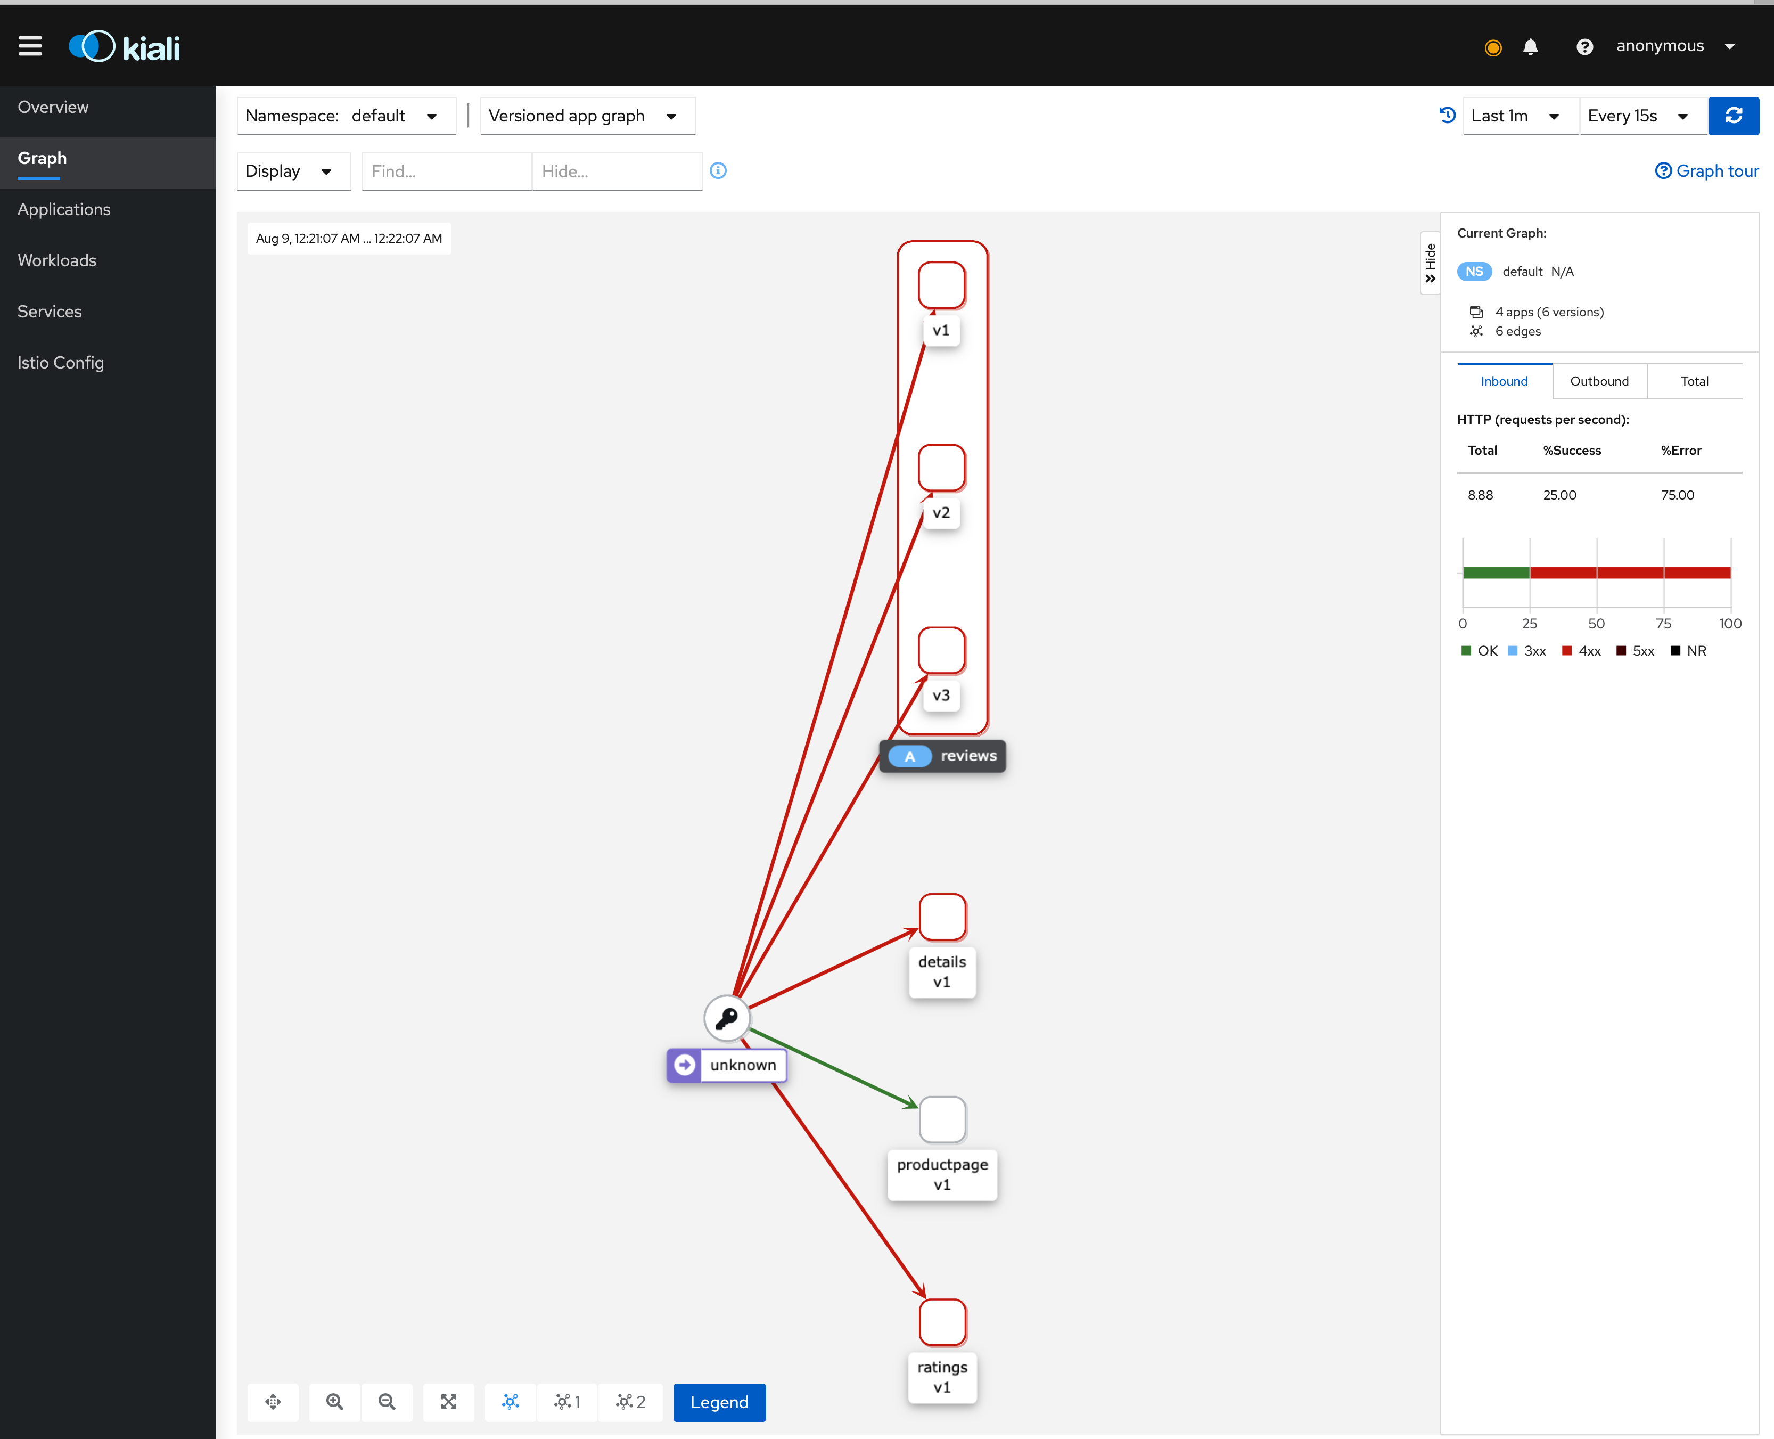Select the reviews v1 node
The image size is (1774, 1439).
[x=941, y=285]
